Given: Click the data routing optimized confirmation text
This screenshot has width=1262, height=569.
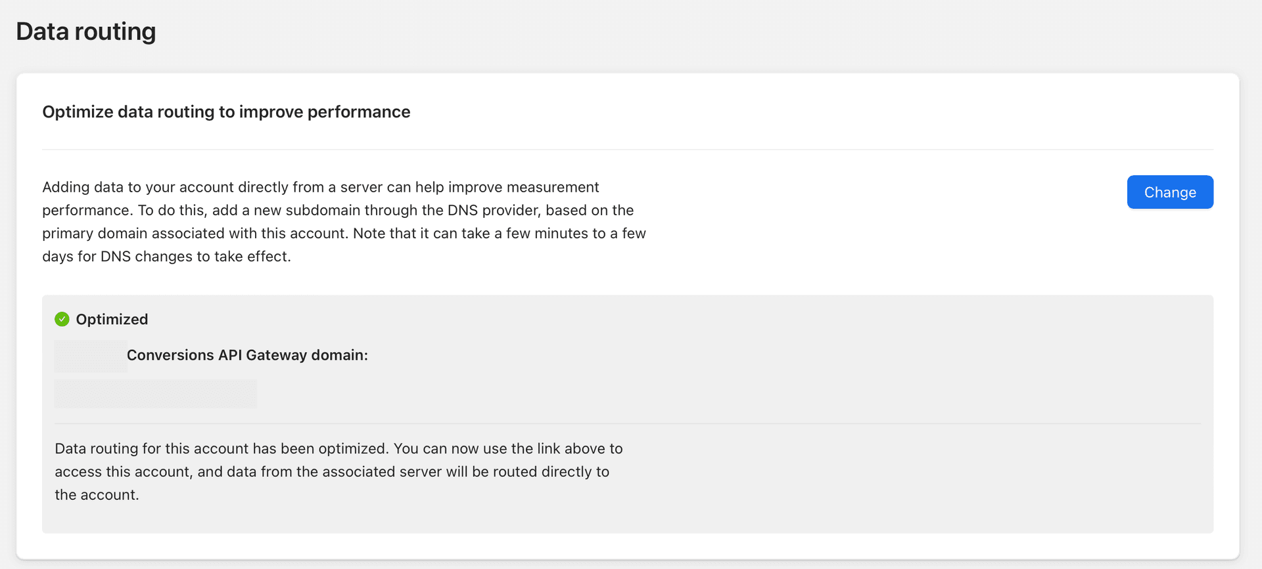Looking at the screenshot, I should (x=339, y=471).
